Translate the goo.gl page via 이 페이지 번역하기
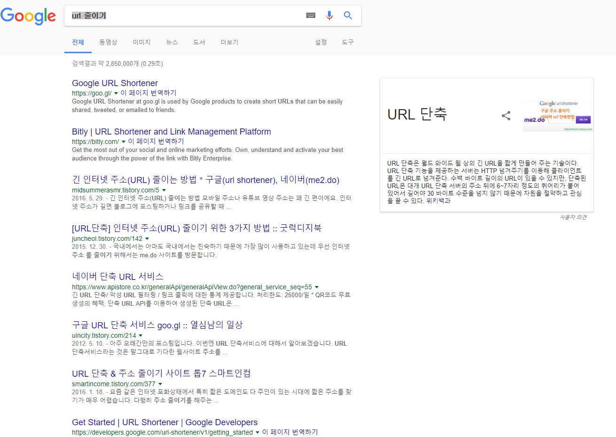The image size is (616, 437). [148, 93]
